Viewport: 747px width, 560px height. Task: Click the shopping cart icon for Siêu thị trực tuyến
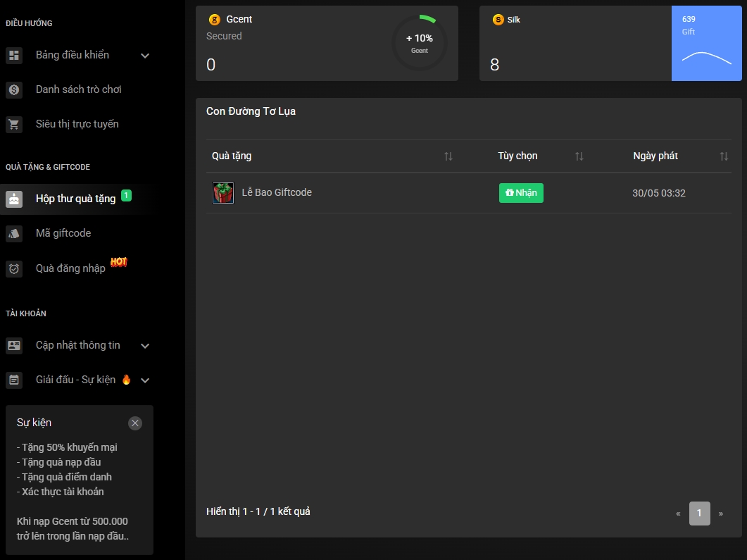(14, 125)
